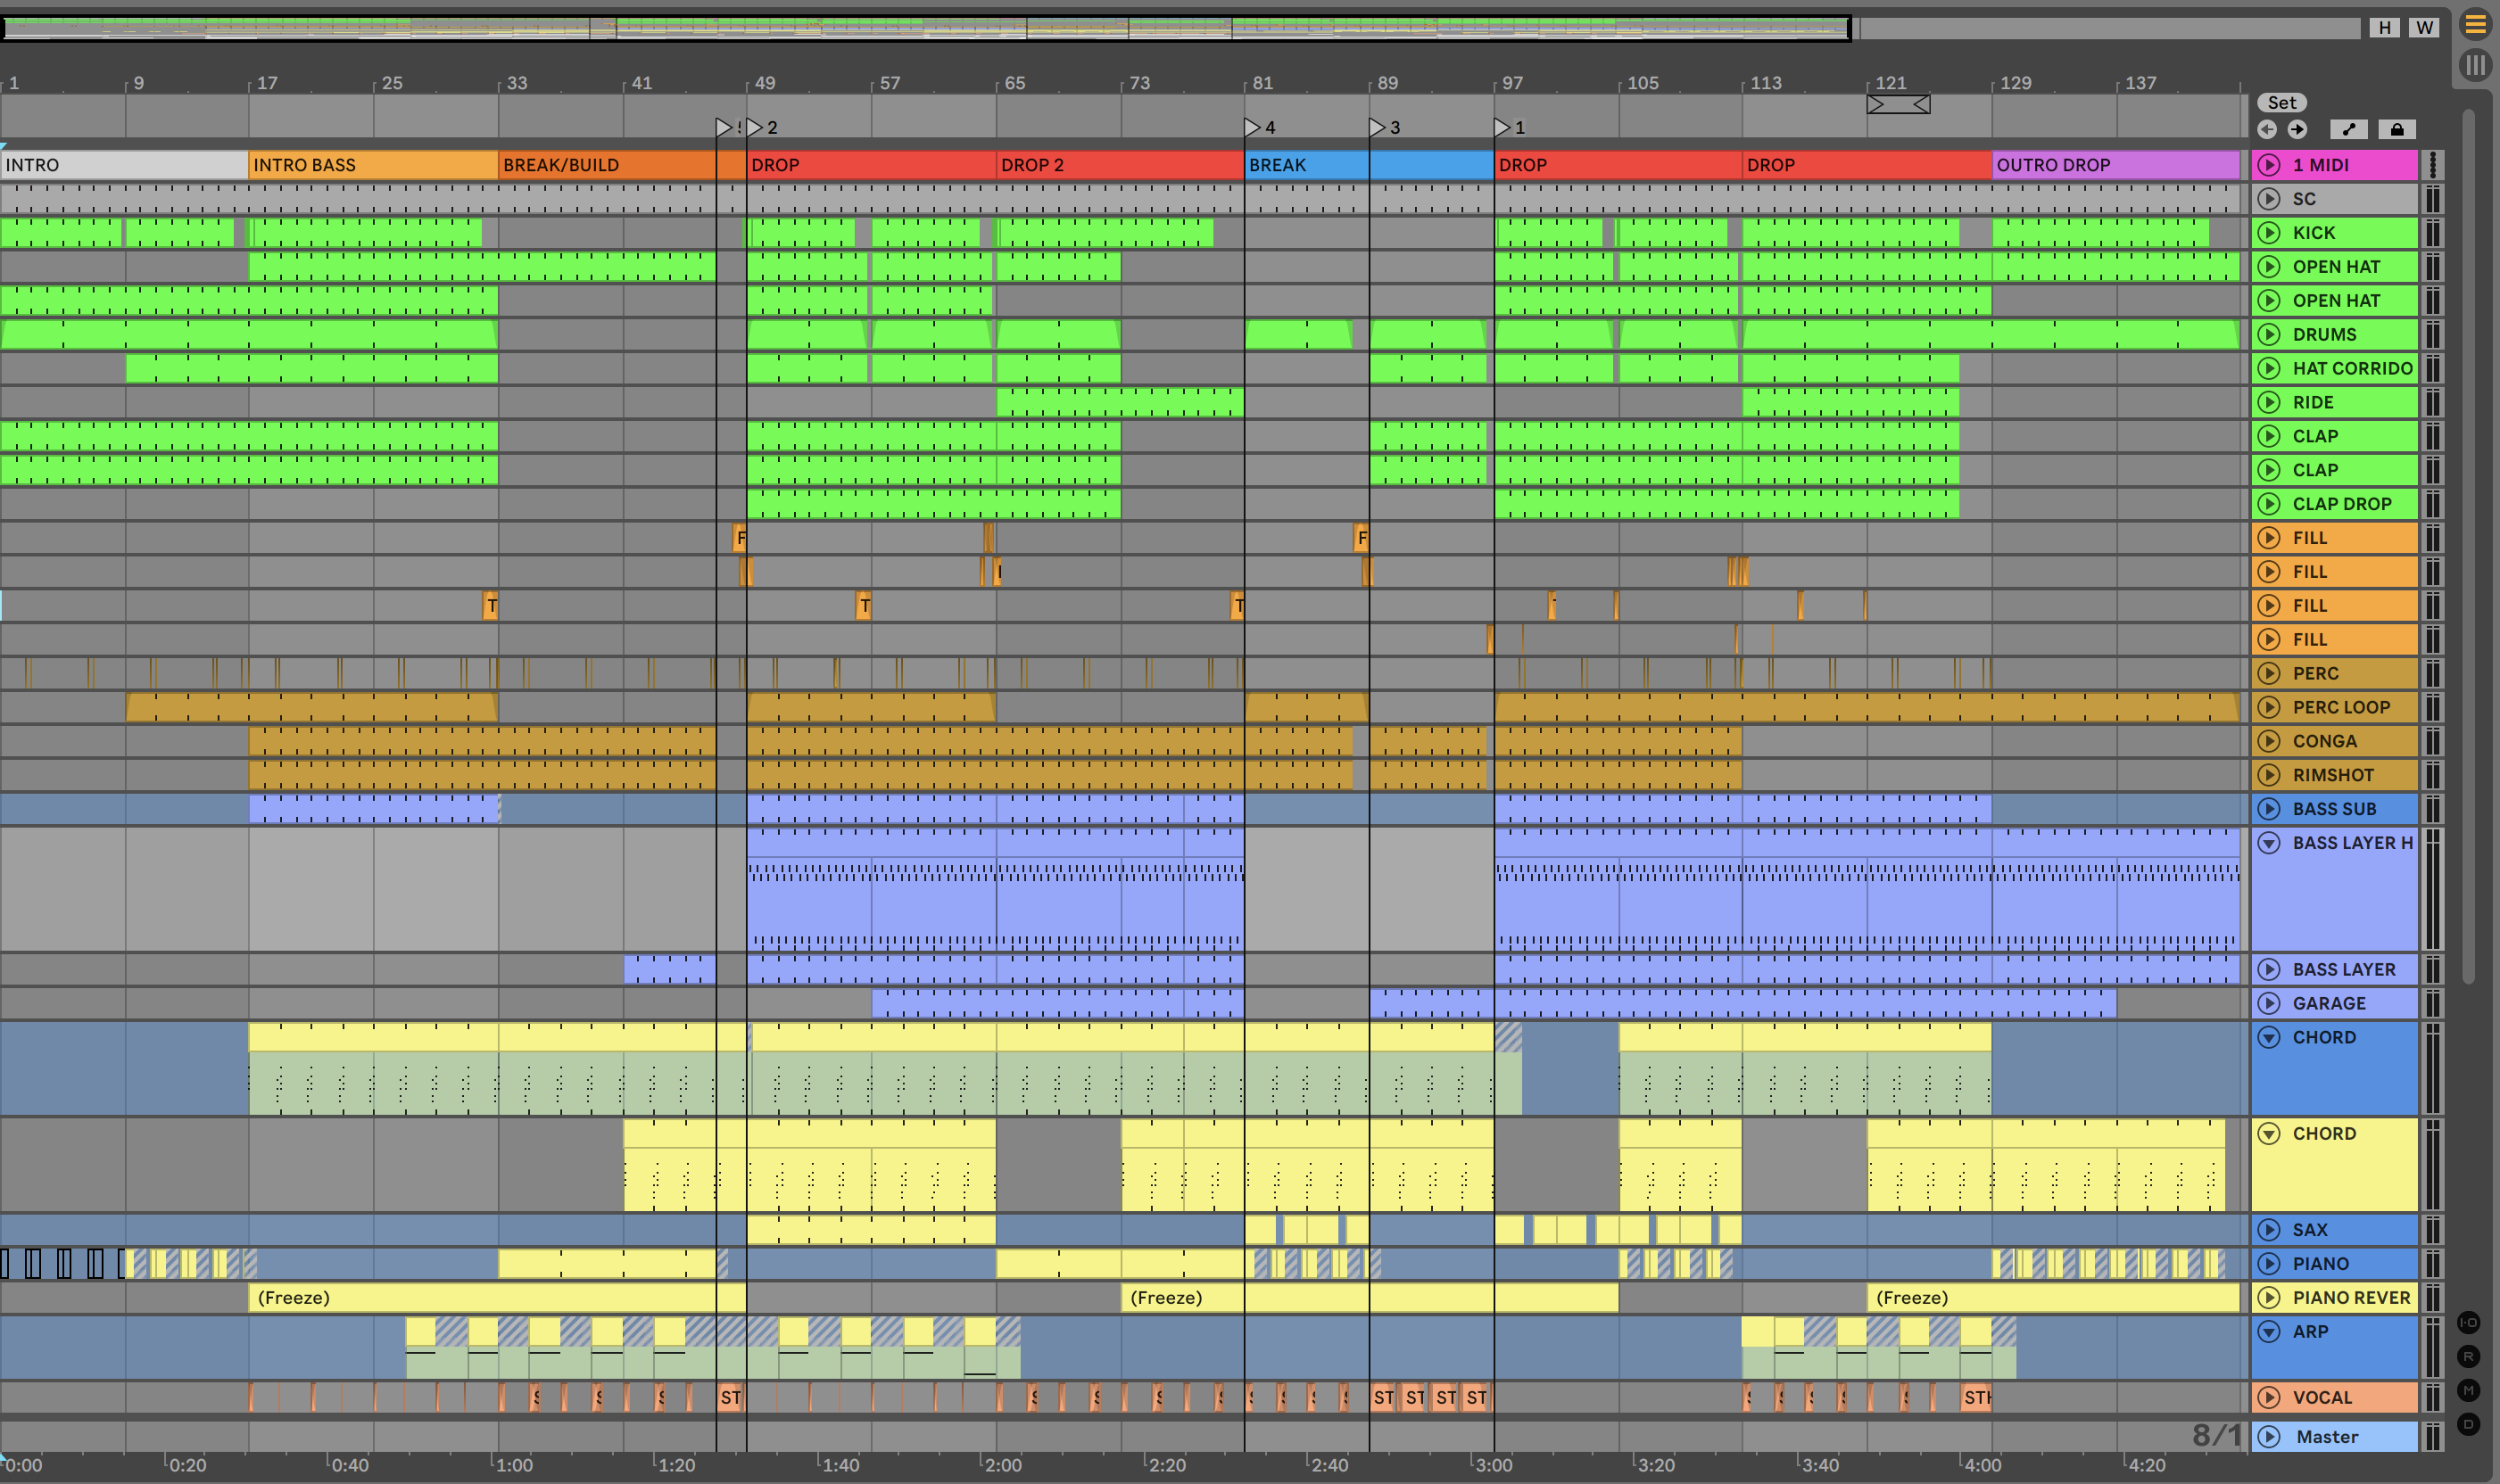Collapse the ARP track
Viewport: 2500px width, 1484px height.
point(2269,1331)
